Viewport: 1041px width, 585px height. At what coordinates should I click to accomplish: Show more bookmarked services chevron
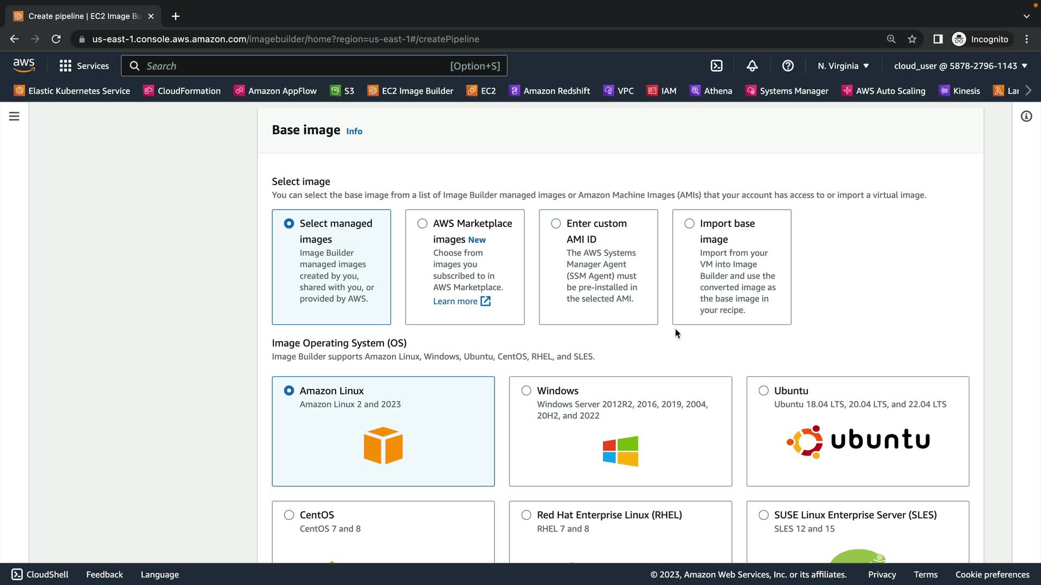tap(1029, 90)
